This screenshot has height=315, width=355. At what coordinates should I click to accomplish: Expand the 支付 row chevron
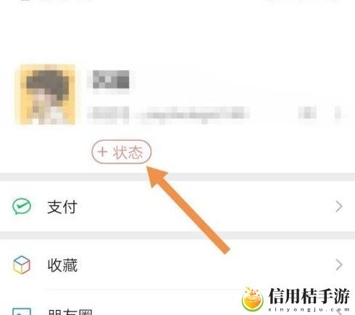(339, 207)
